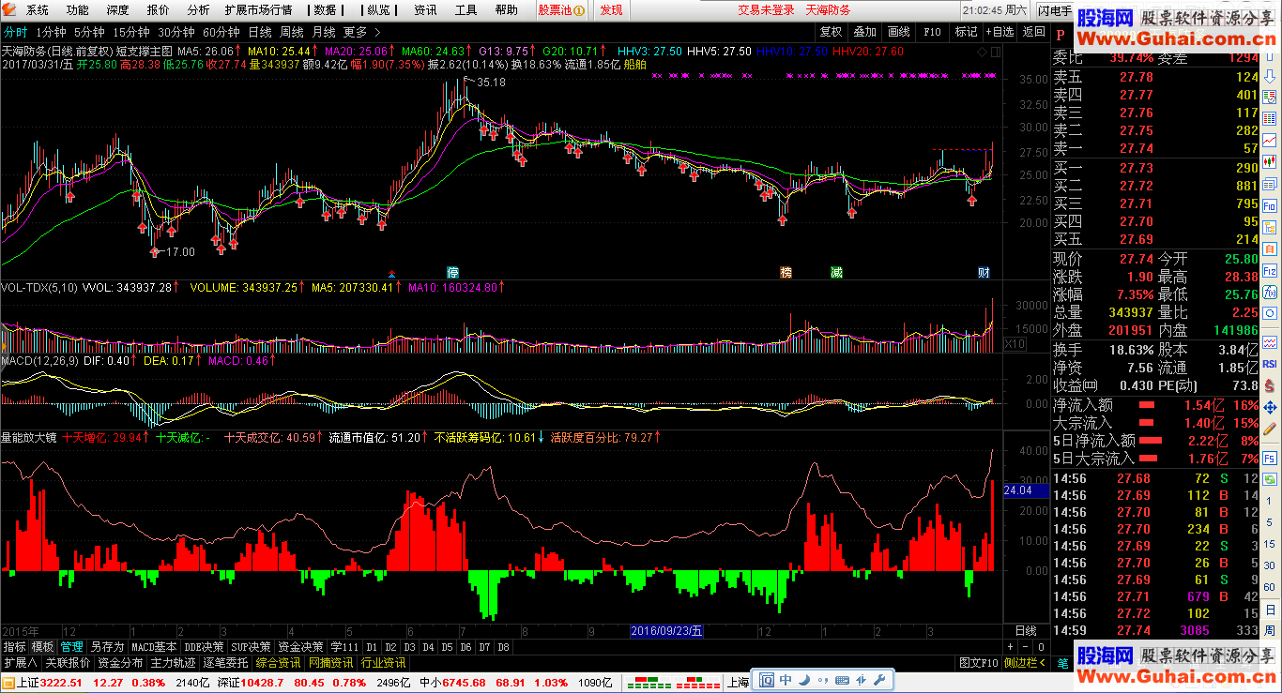Click the keyboard icon in the IME toolbar
Screen dimensions: 1282x693
pos(842,680)
